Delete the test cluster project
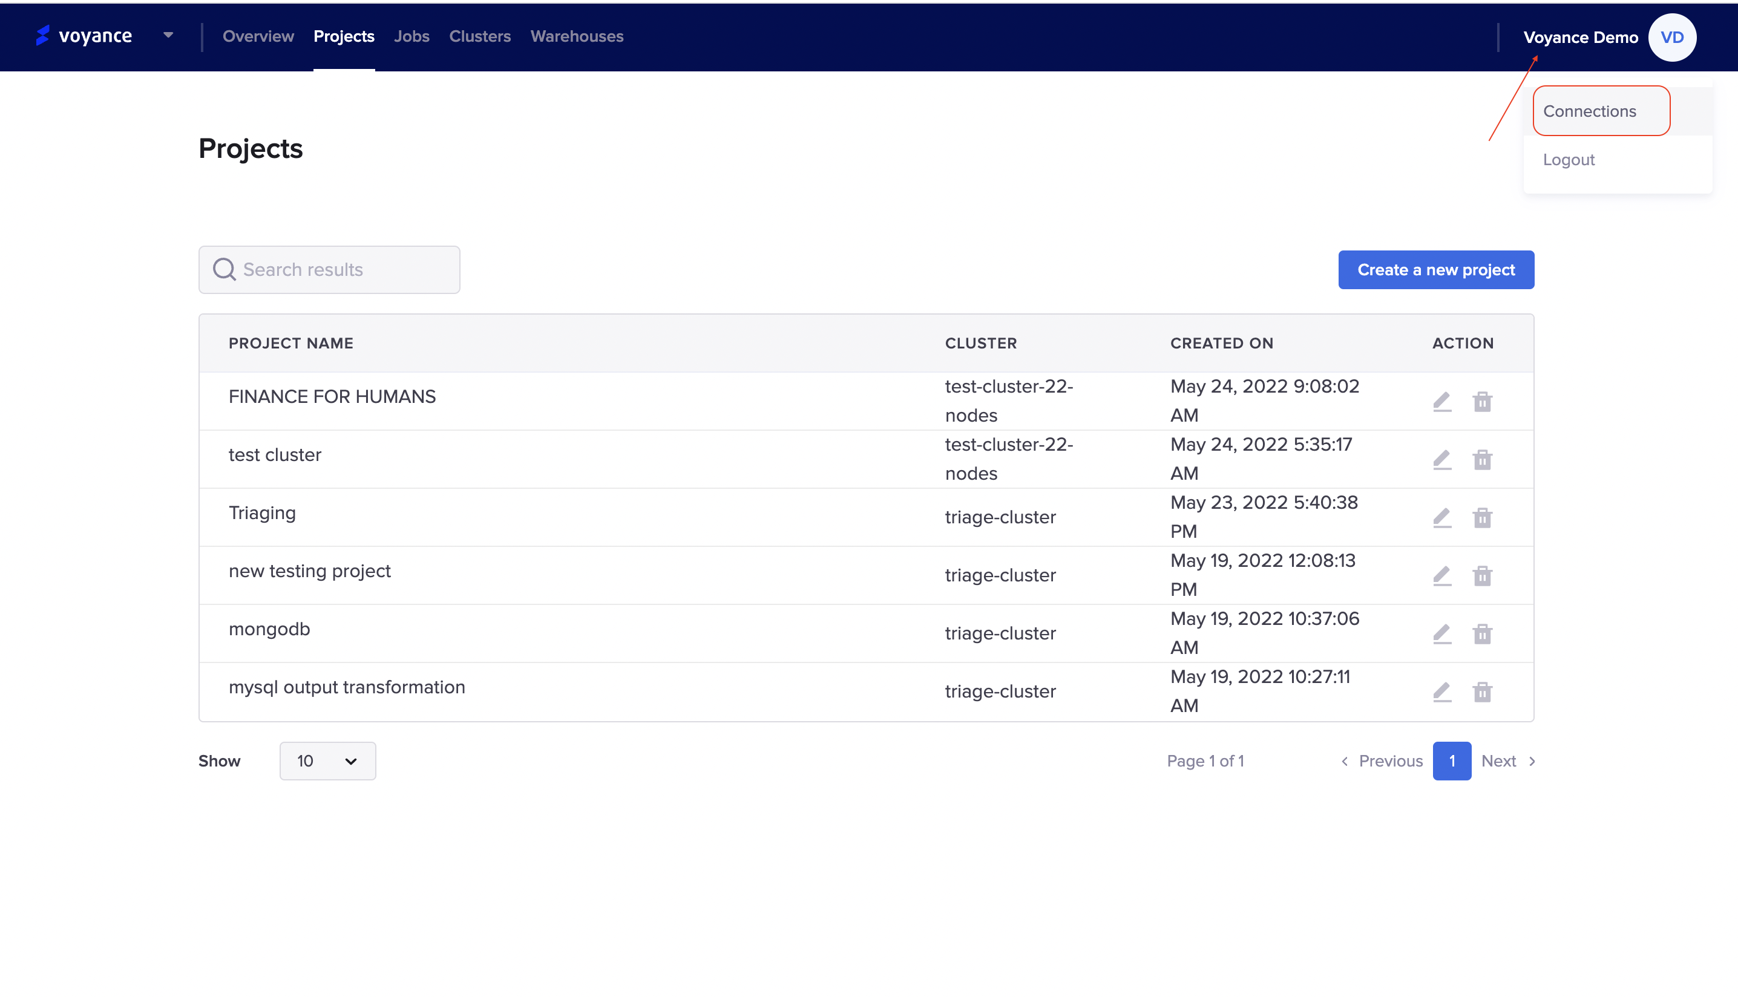The height and width of the screenshot is (997, 1738). pos(1483,459)
